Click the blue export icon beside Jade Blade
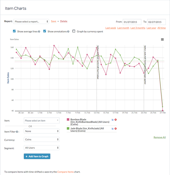Viewport: 170px width, 175px height. click(x=112, y=128)
